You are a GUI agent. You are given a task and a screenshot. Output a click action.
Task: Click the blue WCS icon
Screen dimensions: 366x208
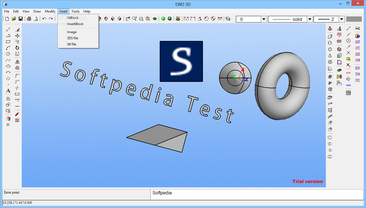click(x=348, y=85)
